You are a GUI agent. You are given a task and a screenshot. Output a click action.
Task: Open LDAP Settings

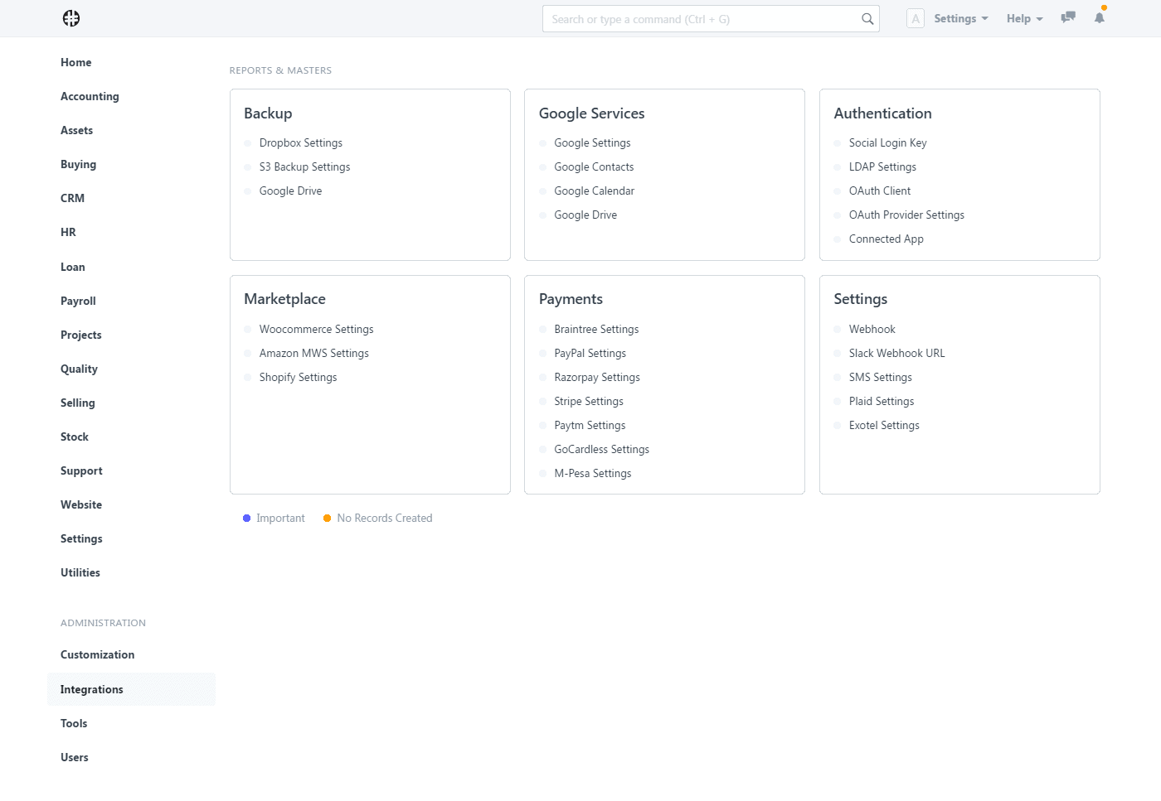[x=882, y=166]
